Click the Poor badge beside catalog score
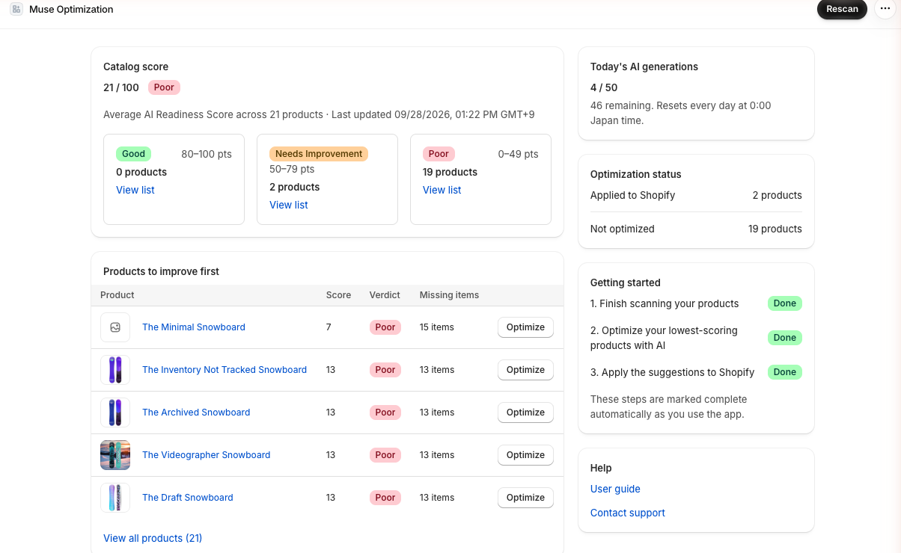The image size is (901, 553). (x=164, y=87)
